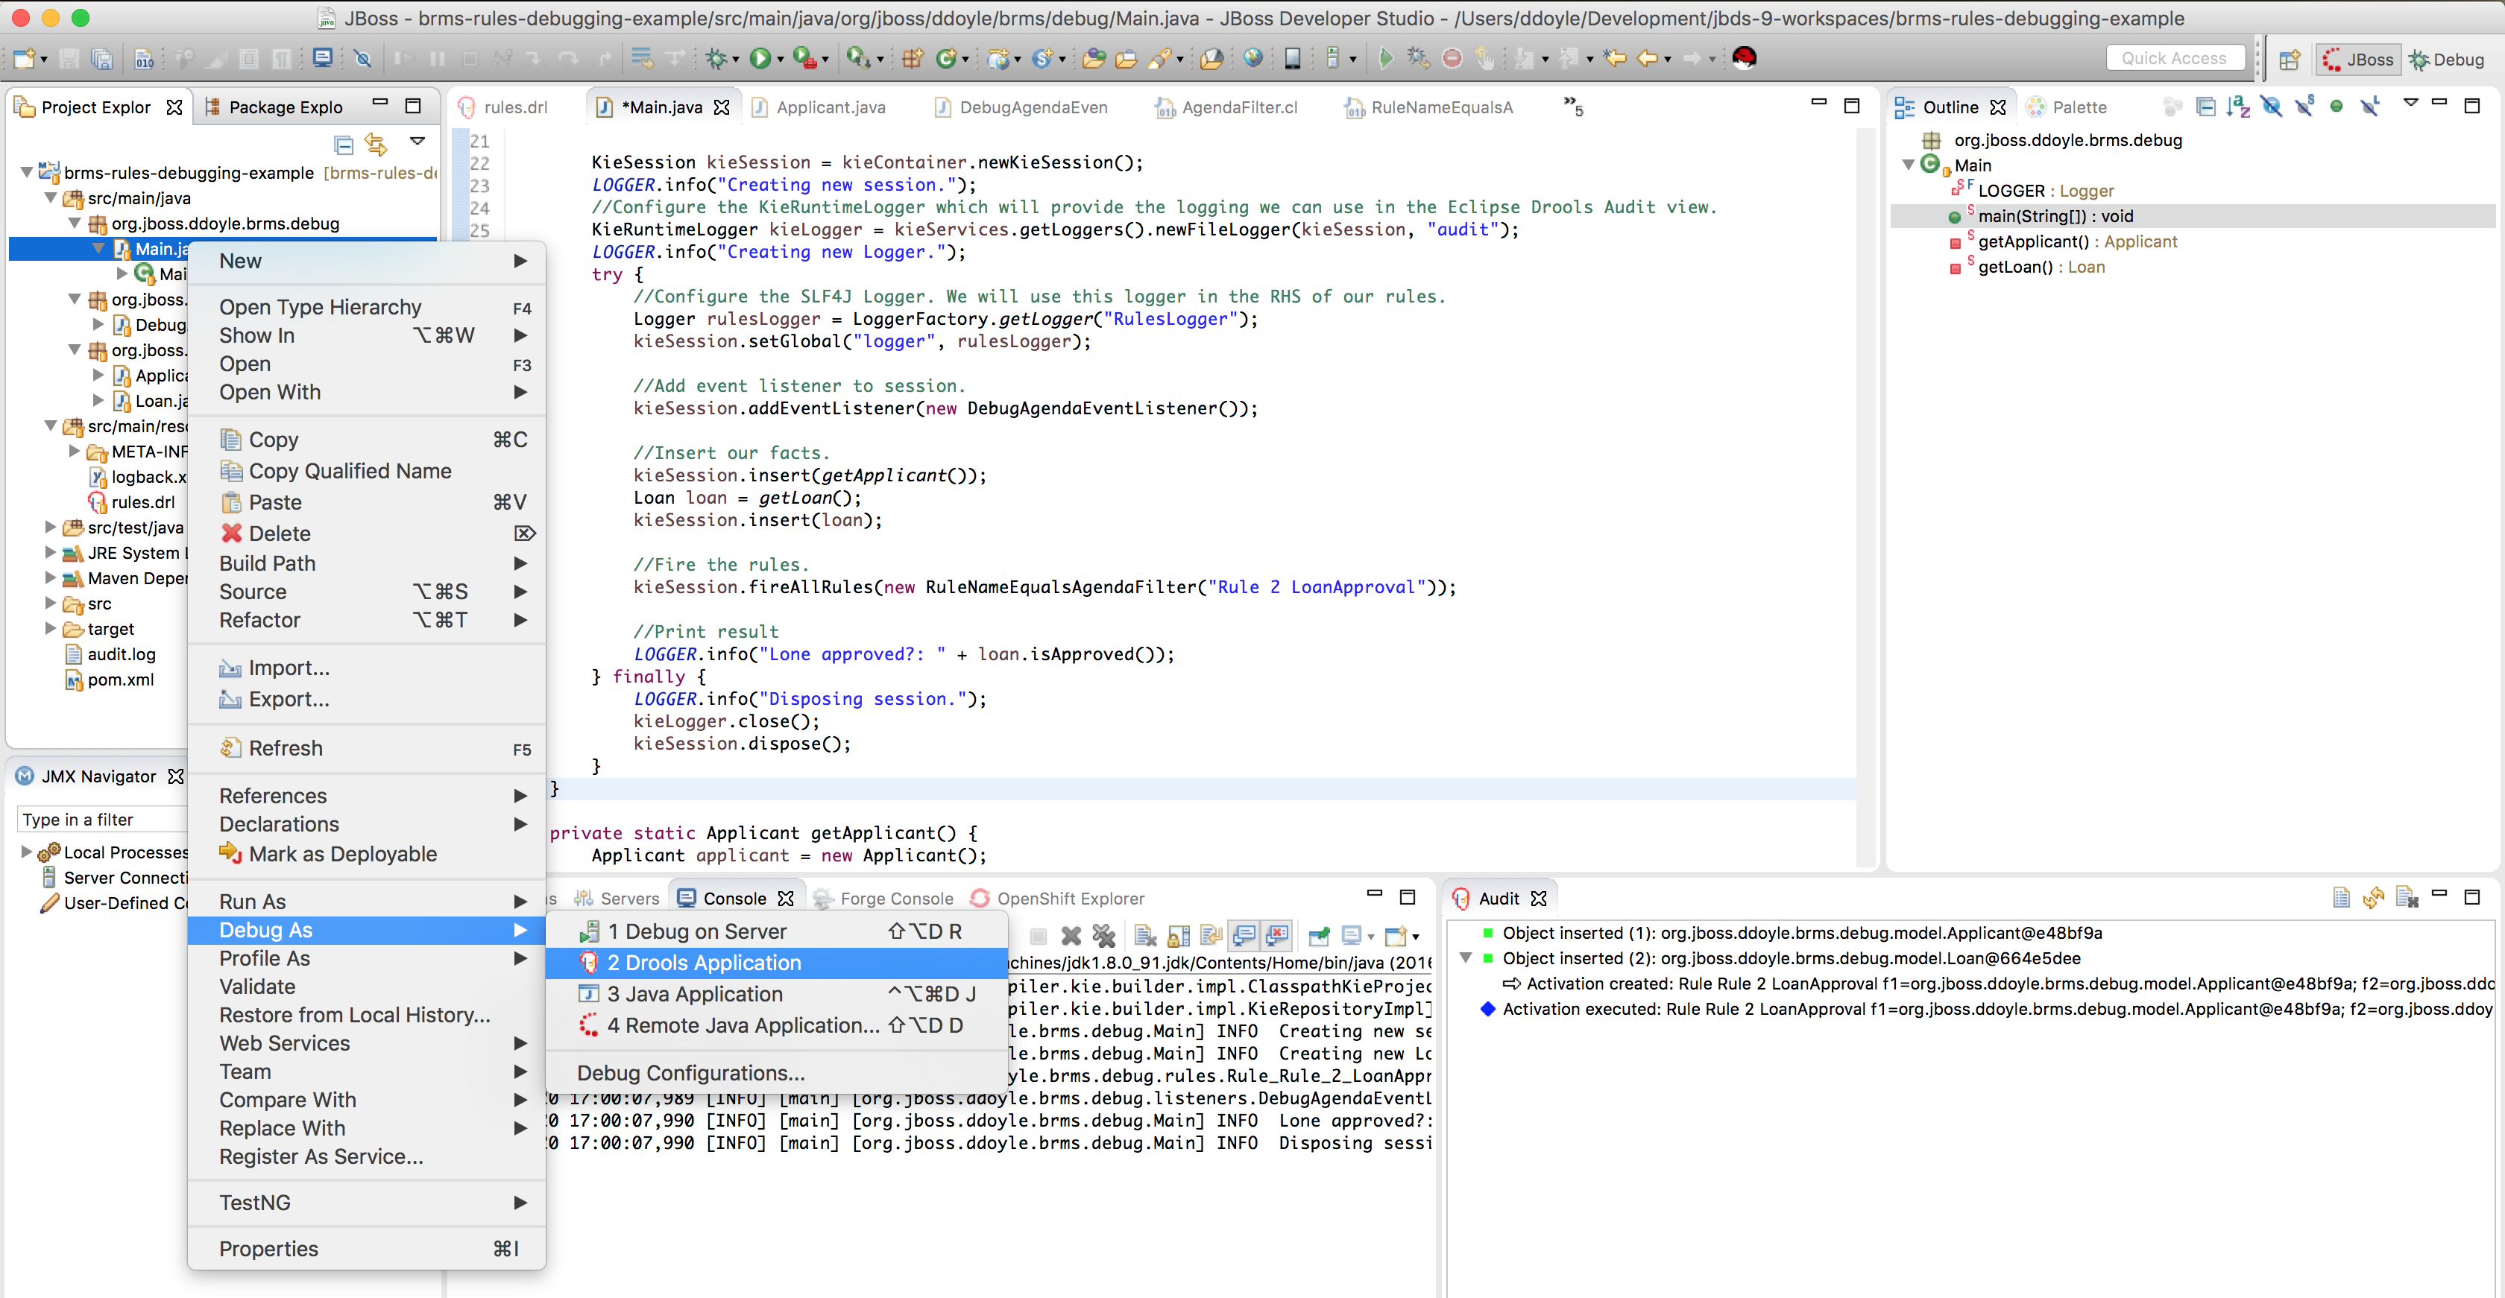Expand the target folder in tree

point(51,629)
